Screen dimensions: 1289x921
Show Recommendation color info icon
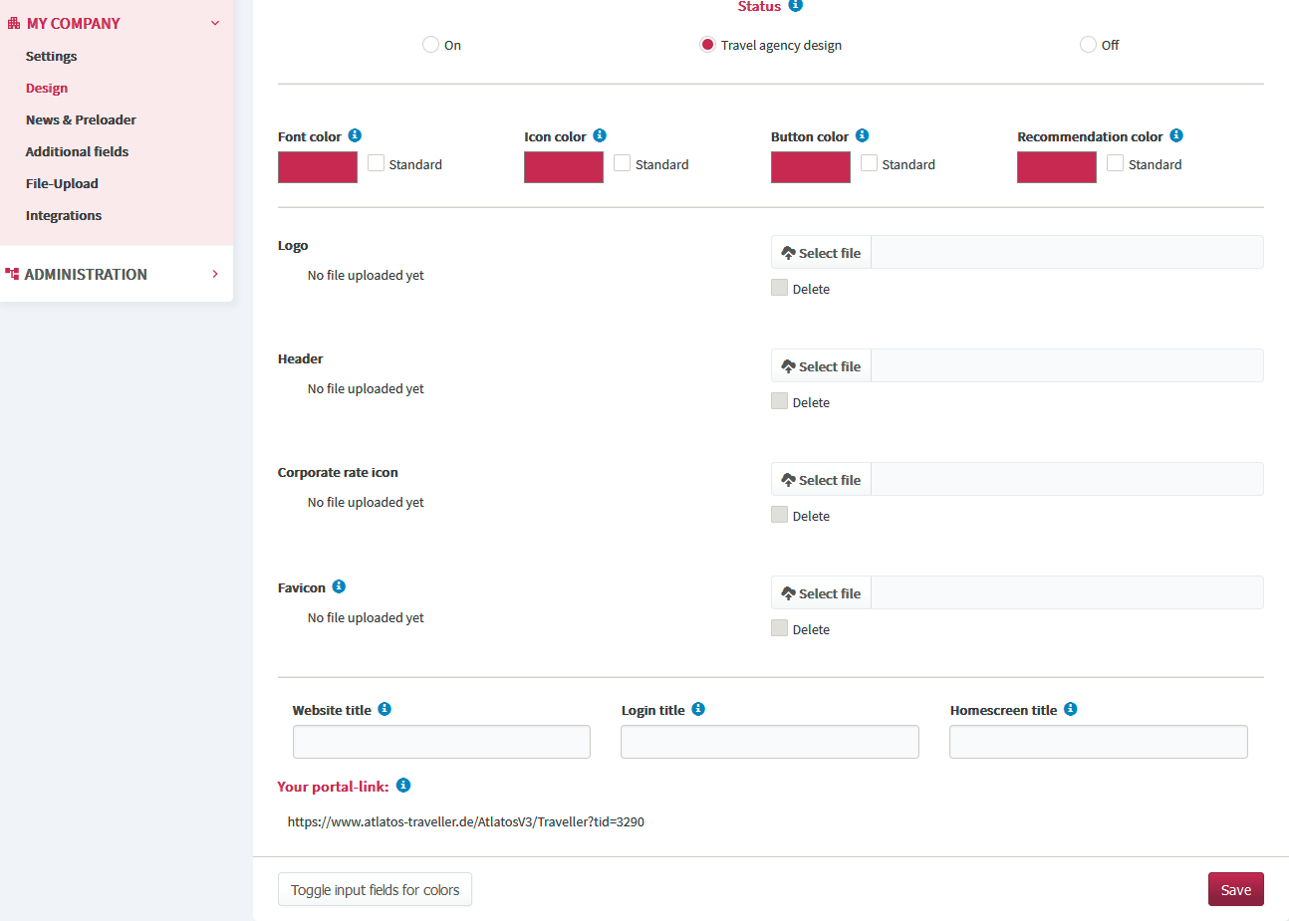point(1176,135)
